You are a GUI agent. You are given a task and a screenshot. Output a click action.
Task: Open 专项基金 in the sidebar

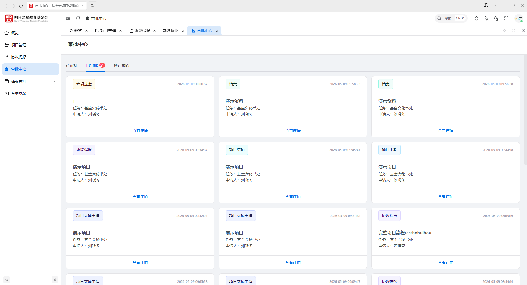pos(30,93)
